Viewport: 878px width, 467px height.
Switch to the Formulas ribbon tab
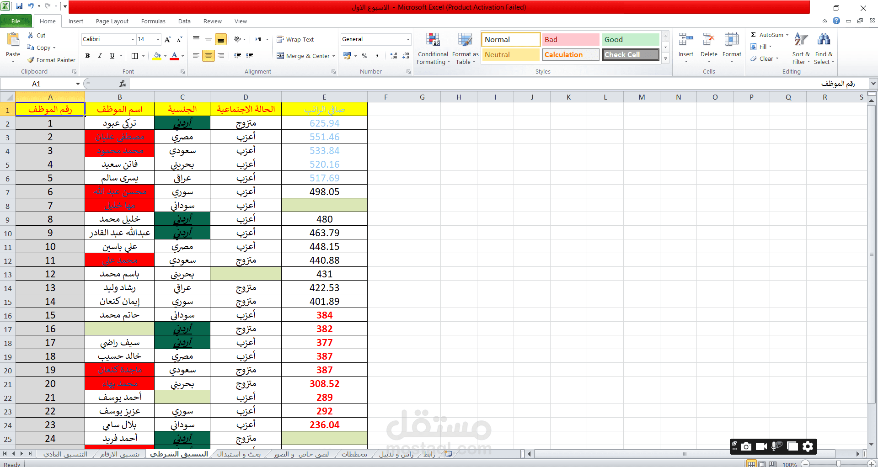point(153,21)
